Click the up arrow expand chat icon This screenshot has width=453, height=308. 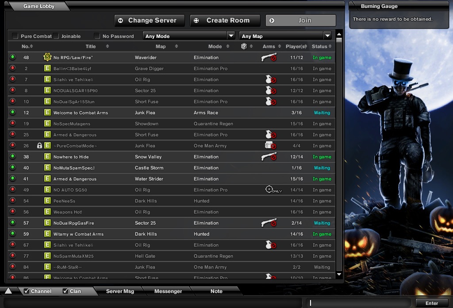click(x=8, y=291)
